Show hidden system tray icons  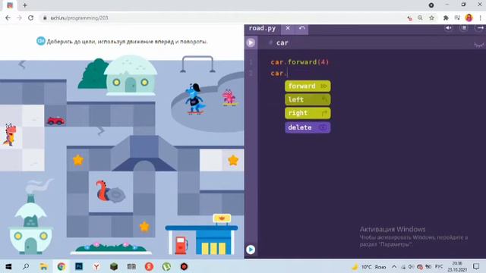(394, 266)
